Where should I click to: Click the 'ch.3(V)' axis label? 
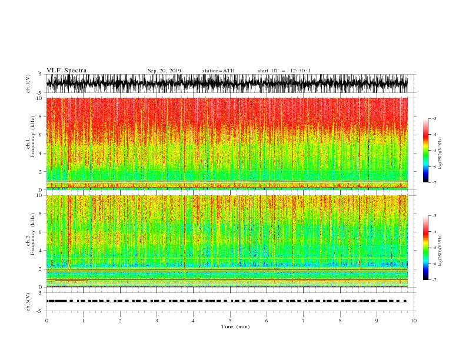click(x=28, y=302)
